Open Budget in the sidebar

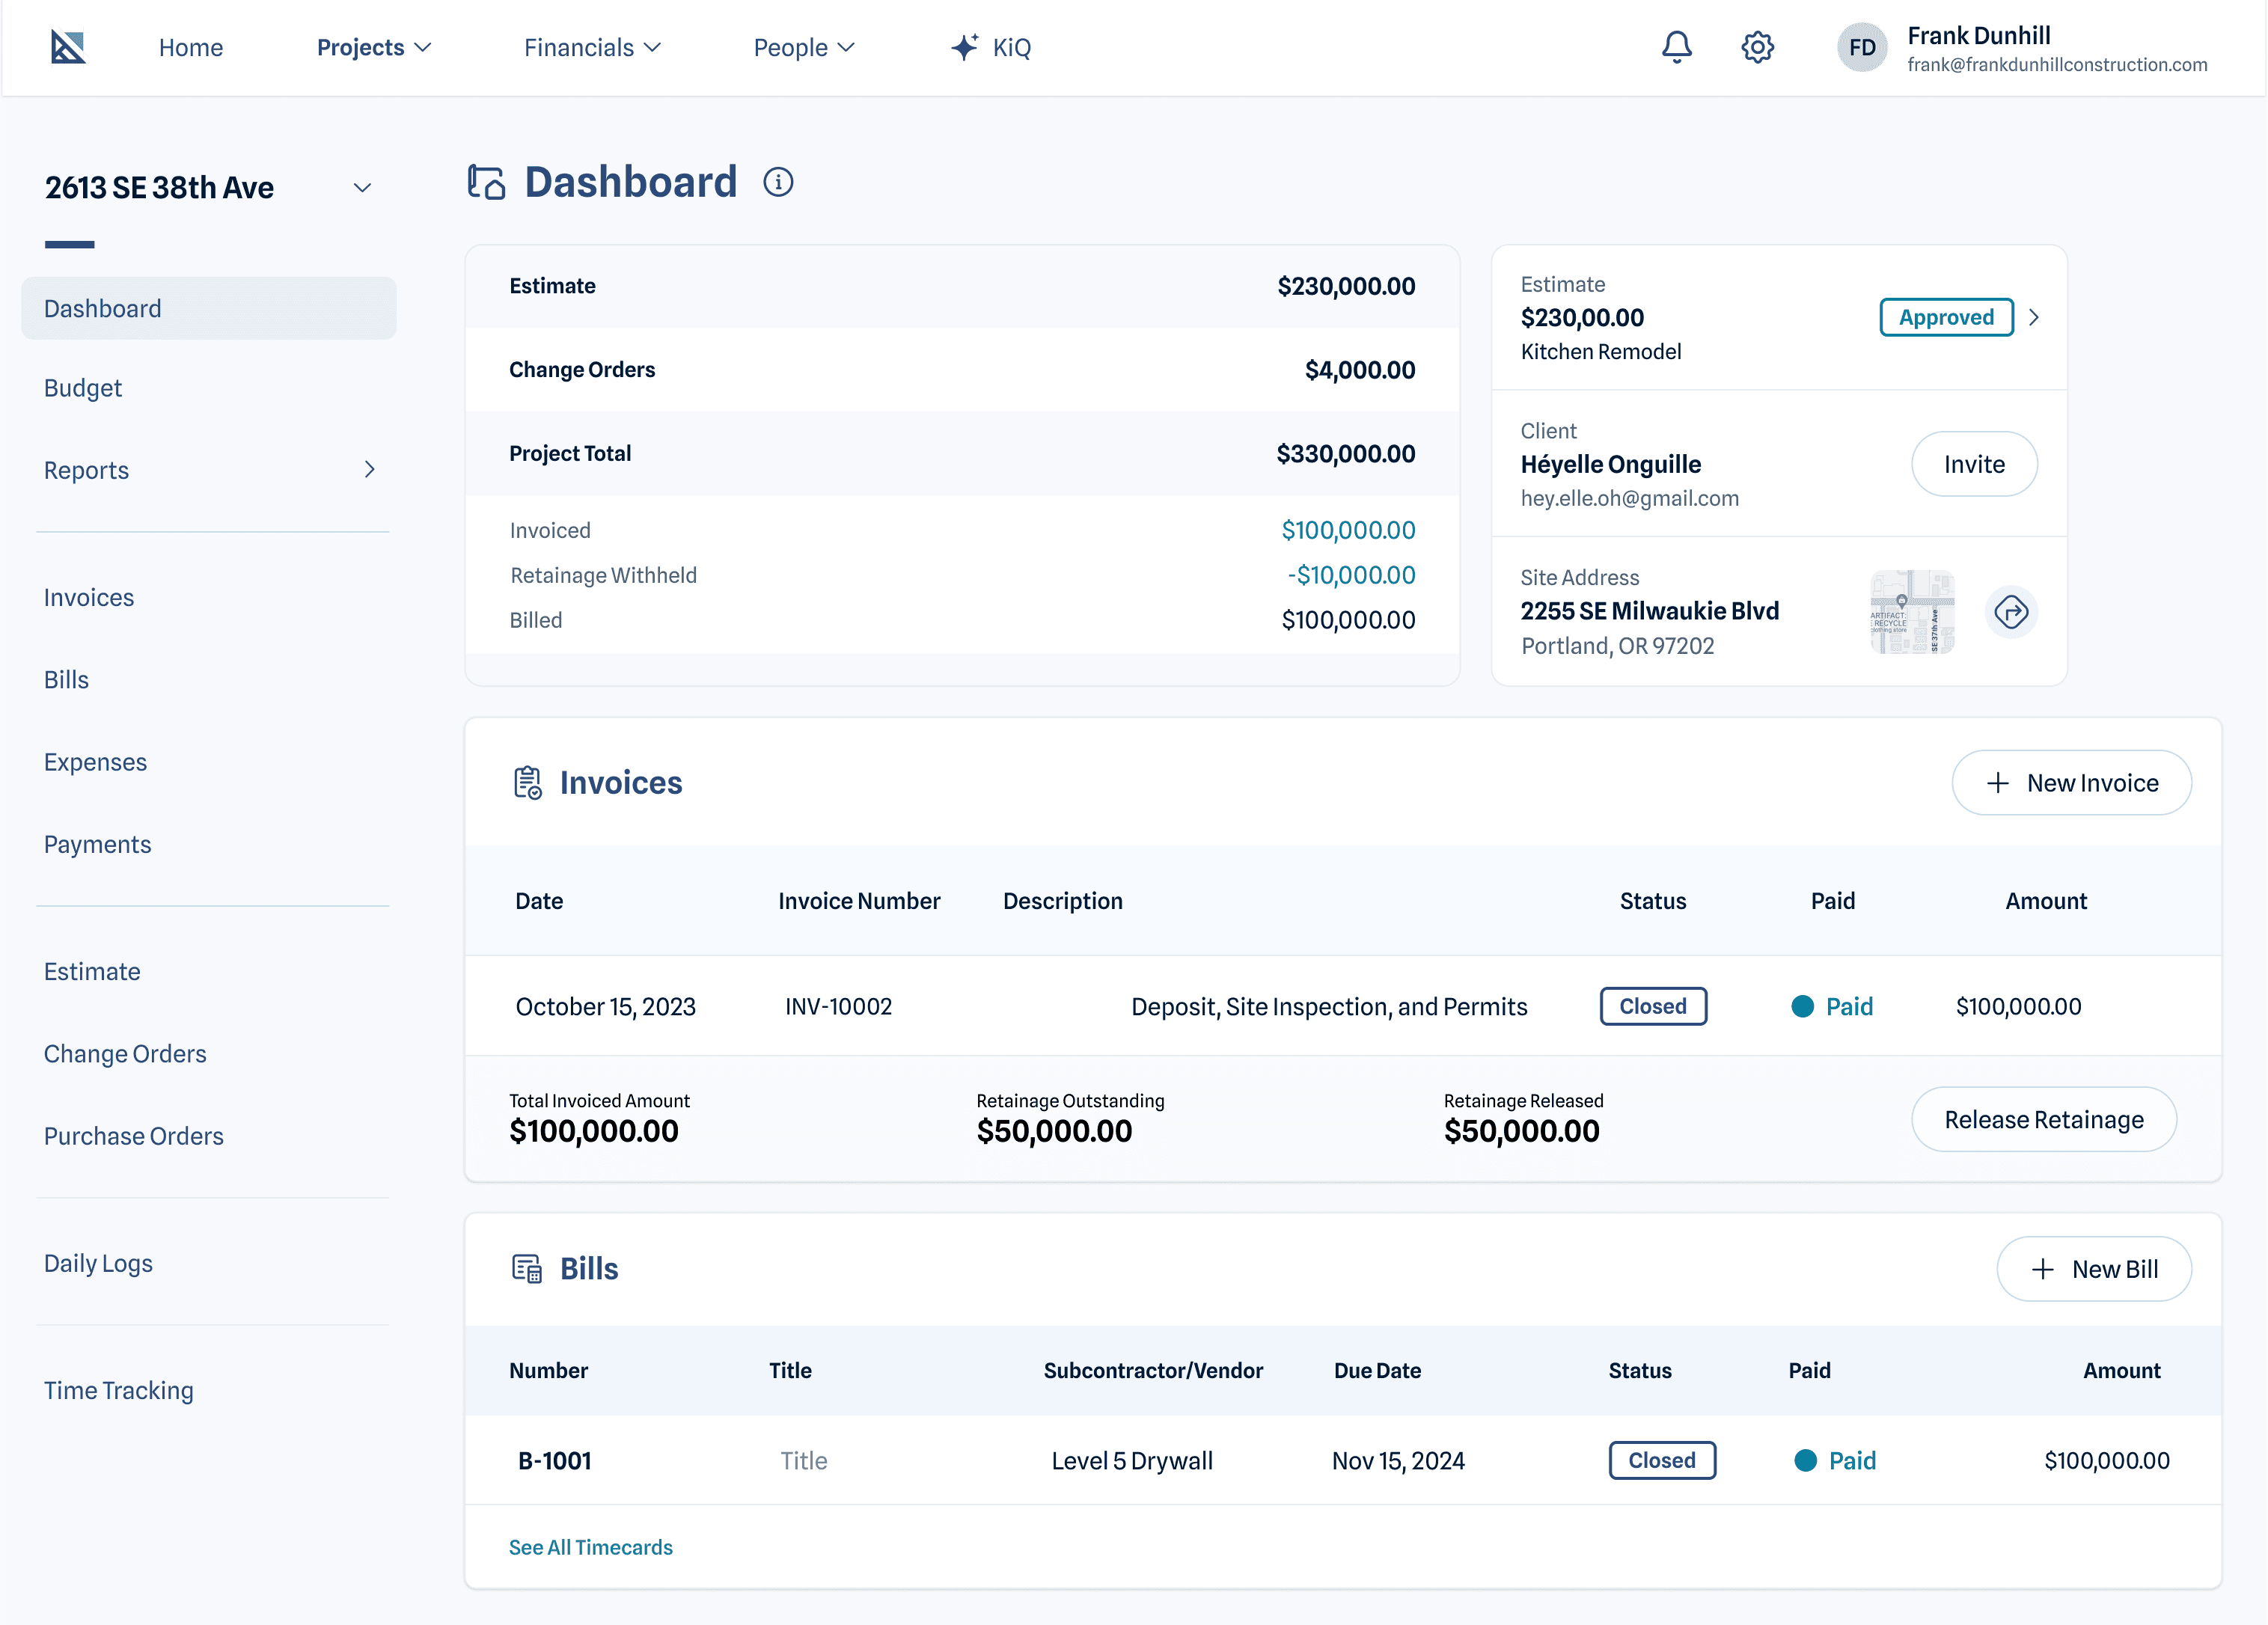pyautogui.click(x=83, y=388)
